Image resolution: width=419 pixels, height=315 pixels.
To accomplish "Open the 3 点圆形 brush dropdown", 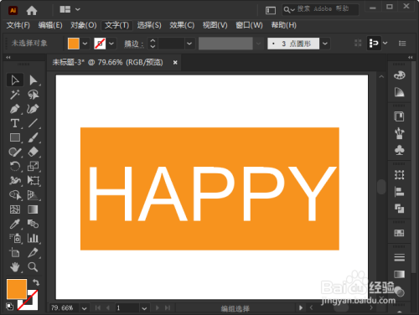I will (x=325, y=44).
